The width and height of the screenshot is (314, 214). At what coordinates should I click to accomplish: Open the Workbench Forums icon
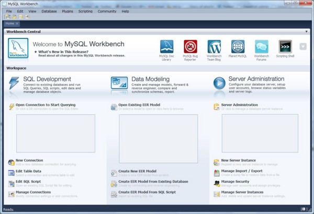pyautogui.click(x=261, y=46)
